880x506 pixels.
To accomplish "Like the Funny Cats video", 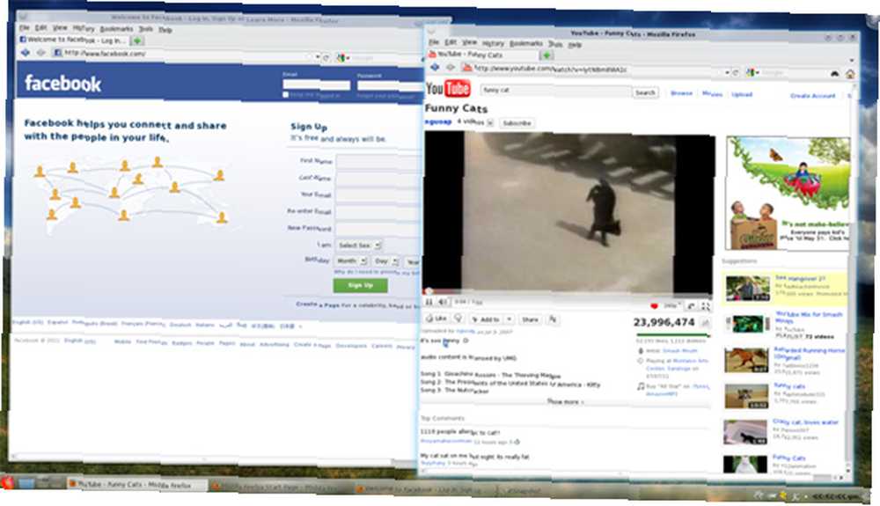I will point(436,319).
